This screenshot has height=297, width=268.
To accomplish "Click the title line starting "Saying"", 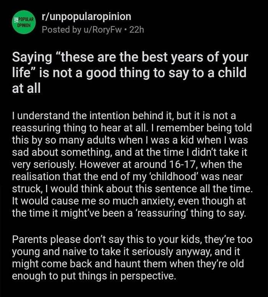I will point(130,59).
